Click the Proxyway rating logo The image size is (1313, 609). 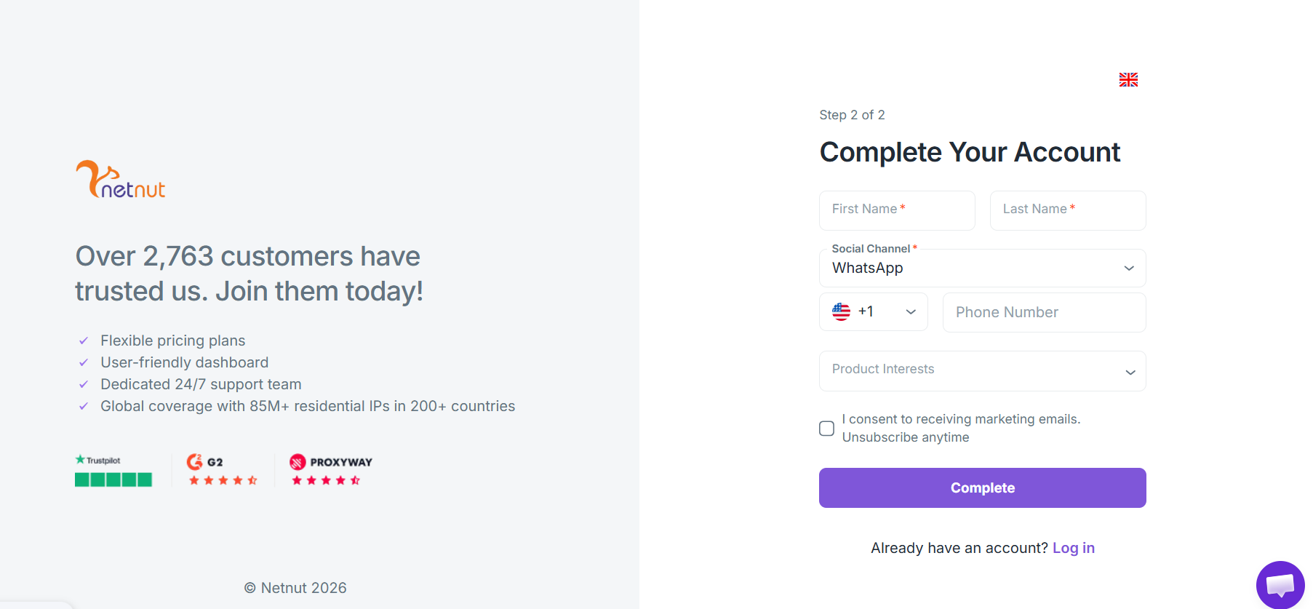pos(331,462)
